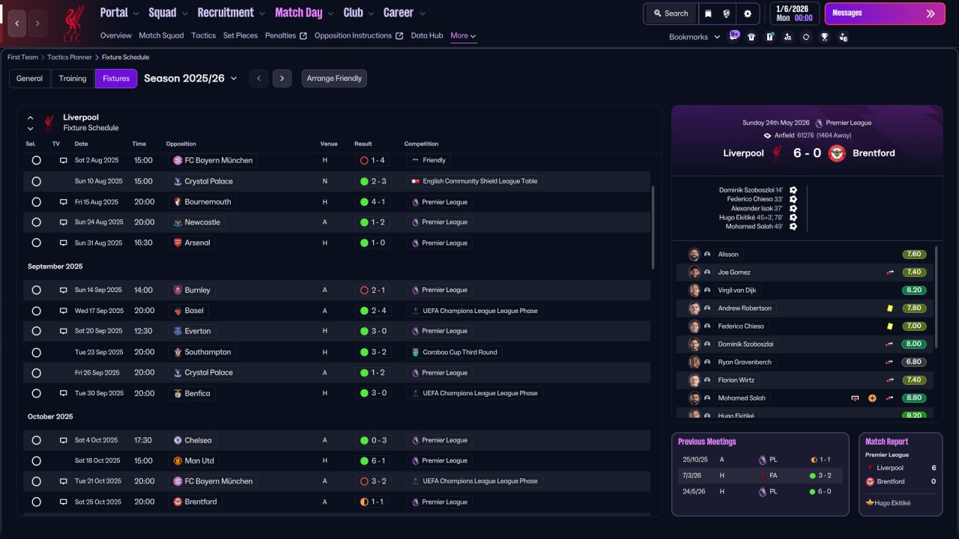The height and width of the screenshot is (539, 959).
Task: Open the Bookmarks dropdown
Action: click(695, 37)
